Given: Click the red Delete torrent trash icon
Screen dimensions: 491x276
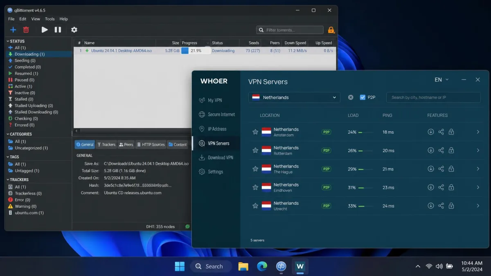Looking at the screenshot, I should point(26,29).
